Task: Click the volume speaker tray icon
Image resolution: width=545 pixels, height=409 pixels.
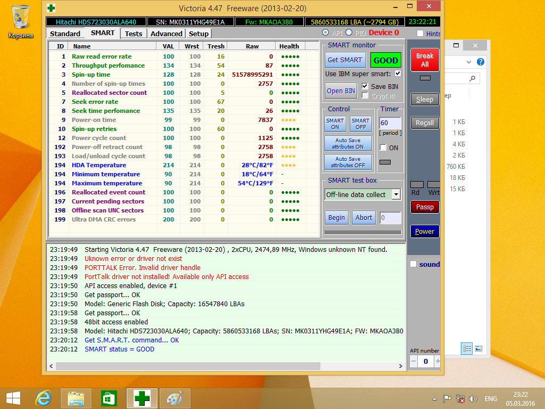Action: point(473,399)
